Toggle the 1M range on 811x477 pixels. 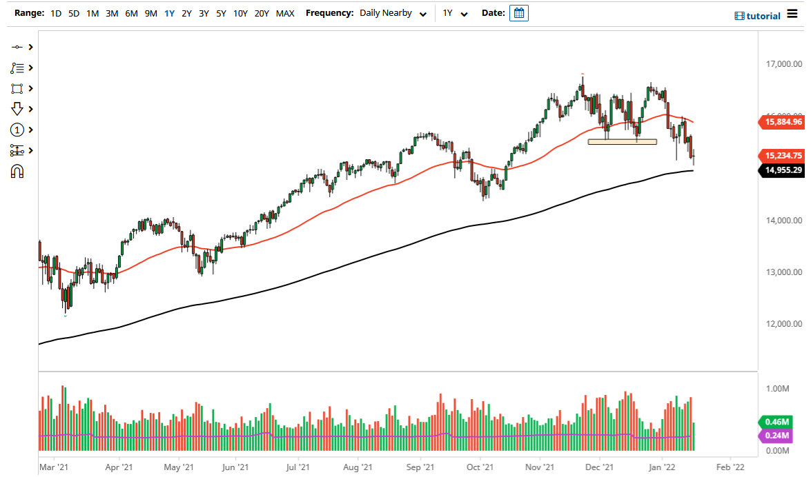pyautogui.click(x=92, y=12)
